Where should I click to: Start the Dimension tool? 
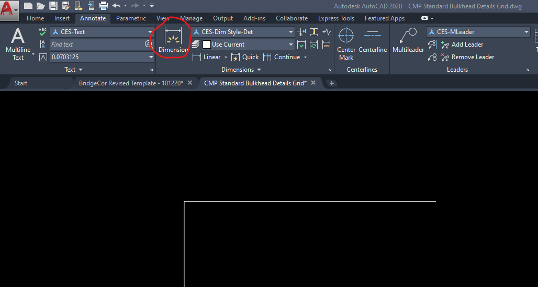pos(173,40)
